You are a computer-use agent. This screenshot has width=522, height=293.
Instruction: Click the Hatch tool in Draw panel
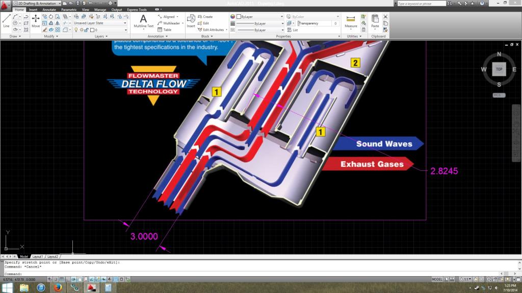[x=26, y=30]
